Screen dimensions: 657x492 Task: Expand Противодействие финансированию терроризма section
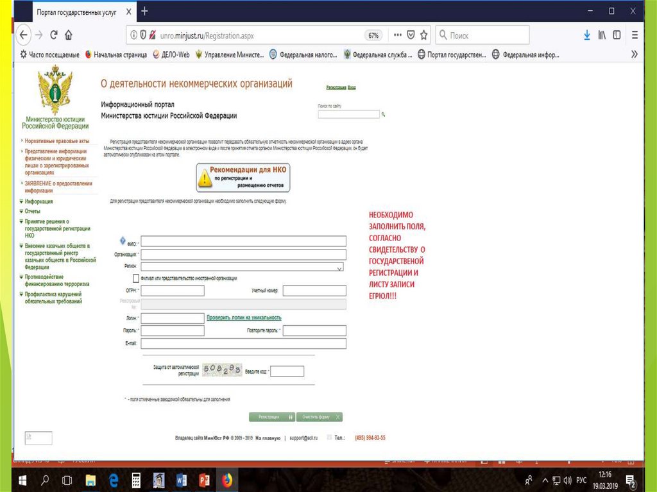(x=56, y=280)
